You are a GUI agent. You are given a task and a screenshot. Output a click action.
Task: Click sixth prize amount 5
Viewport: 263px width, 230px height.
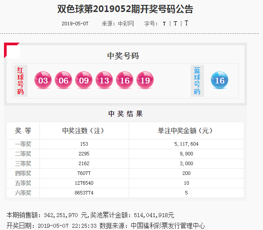point(186,193)
